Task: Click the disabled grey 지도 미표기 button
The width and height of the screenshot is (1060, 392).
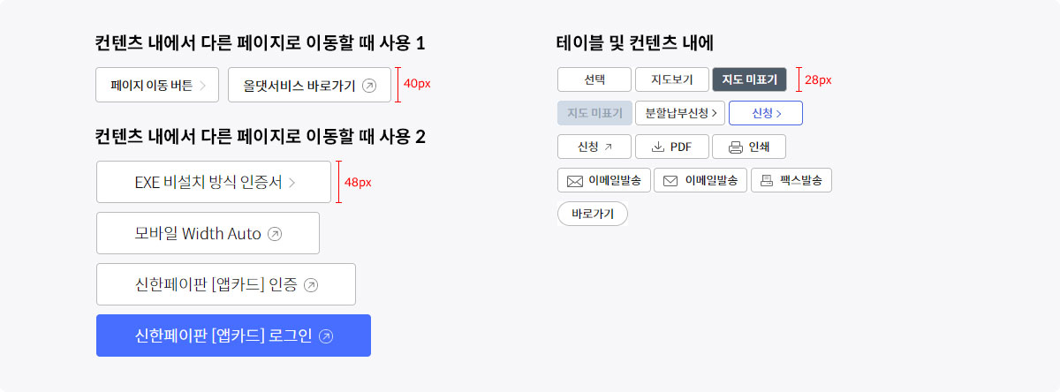Action: point(594,113)
